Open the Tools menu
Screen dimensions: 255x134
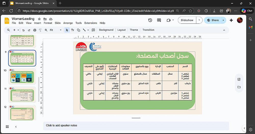[x=79, y=23]
